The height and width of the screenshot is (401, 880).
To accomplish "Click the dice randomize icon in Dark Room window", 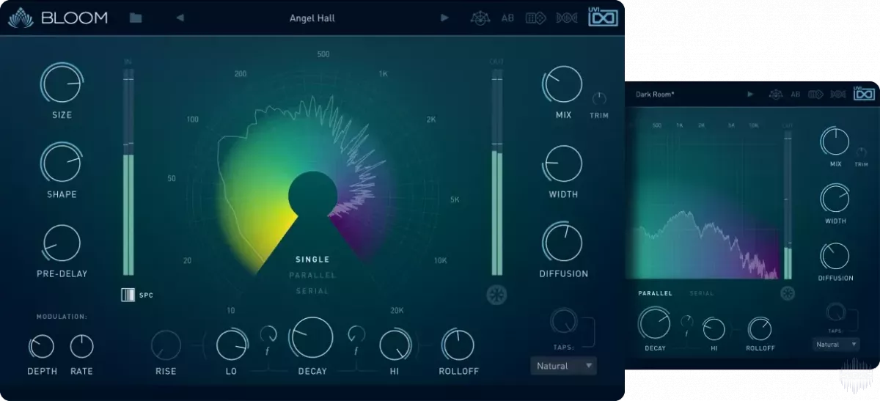I will 815,94.
